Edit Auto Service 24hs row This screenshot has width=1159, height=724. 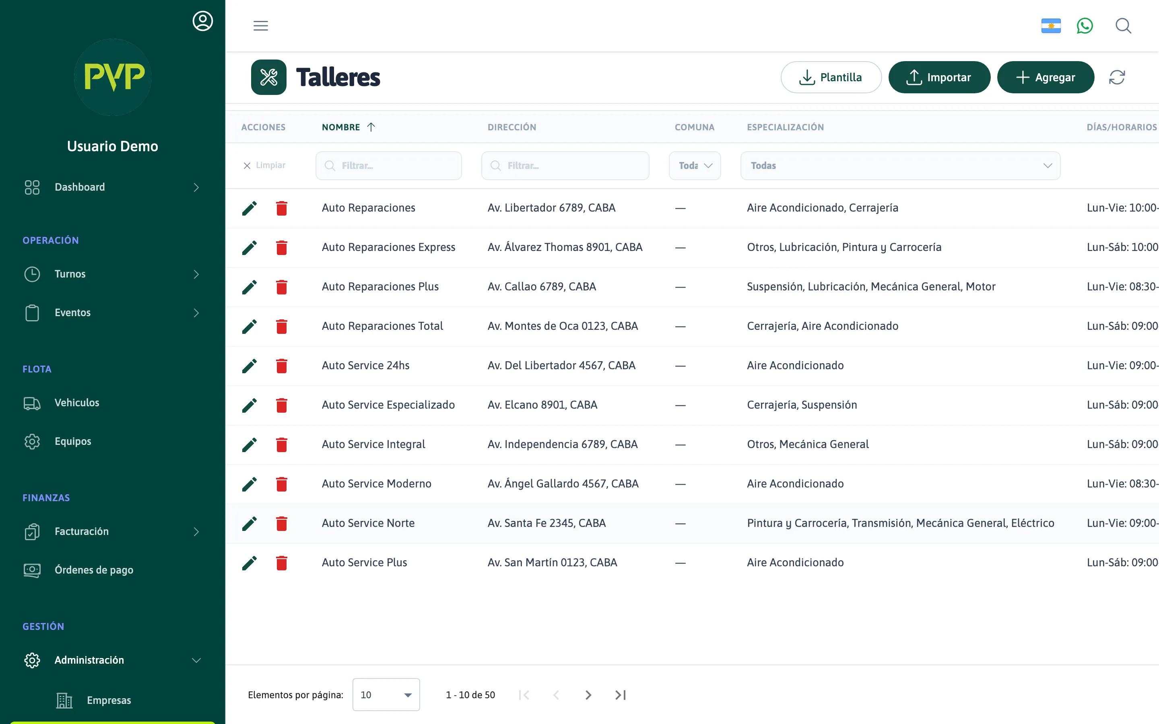tap(250, 366)
